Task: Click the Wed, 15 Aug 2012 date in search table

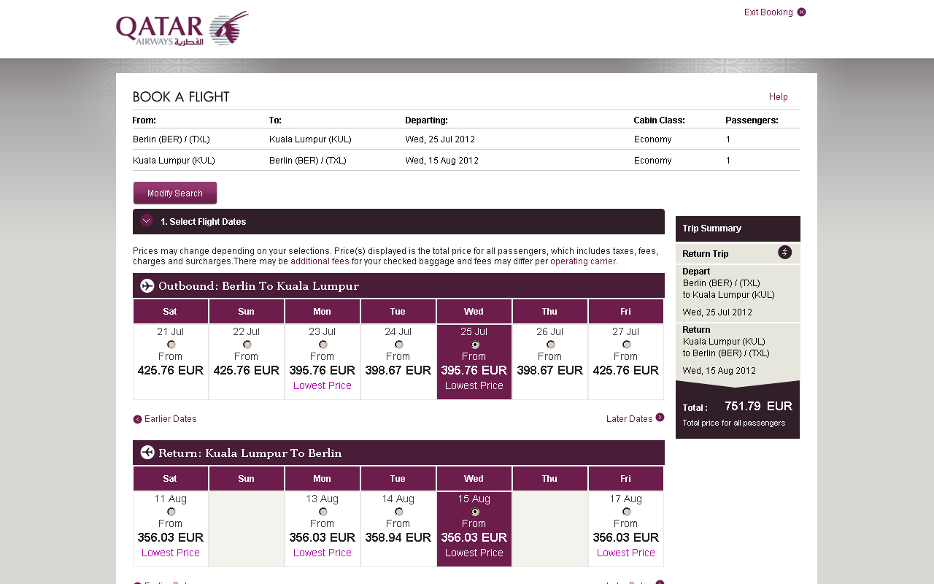Action: click(442, 161)
